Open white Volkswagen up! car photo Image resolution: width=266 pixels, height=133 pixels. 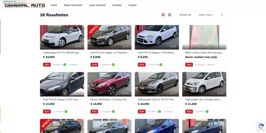(x=204, y=84)
